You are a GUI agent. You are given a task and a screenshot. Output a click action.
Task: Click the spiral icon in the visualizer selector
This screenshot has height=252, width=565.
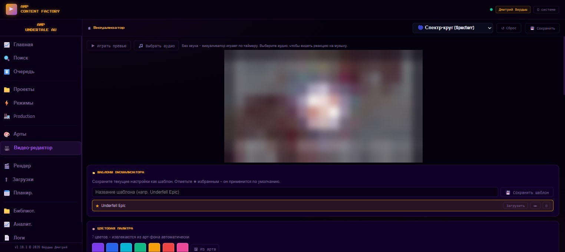click(420, 28)
